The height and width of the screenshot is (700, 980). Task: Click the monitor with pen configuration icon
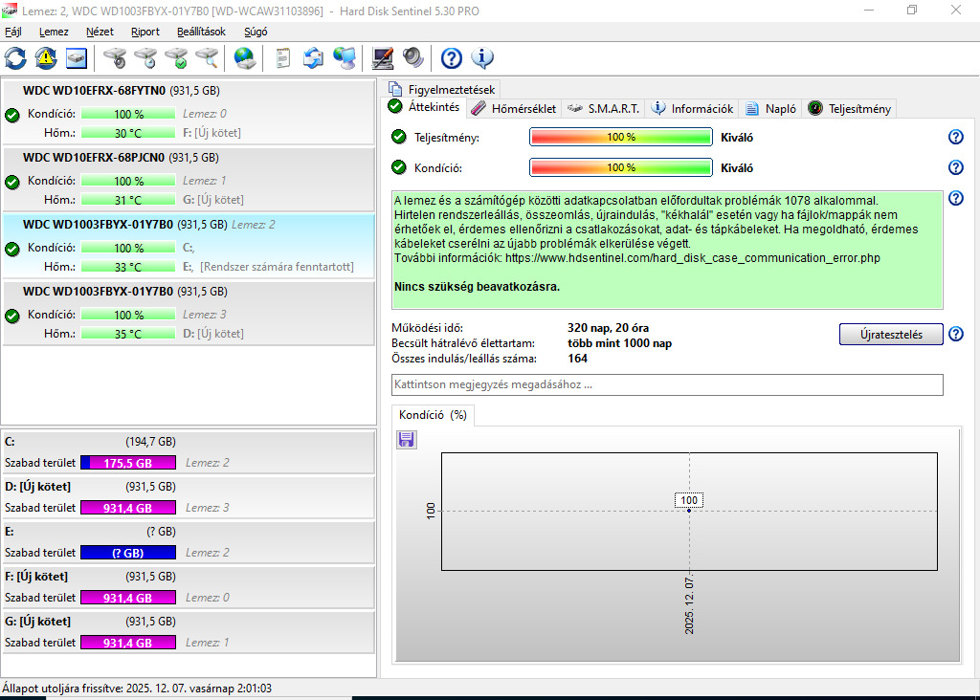(383, 58)
